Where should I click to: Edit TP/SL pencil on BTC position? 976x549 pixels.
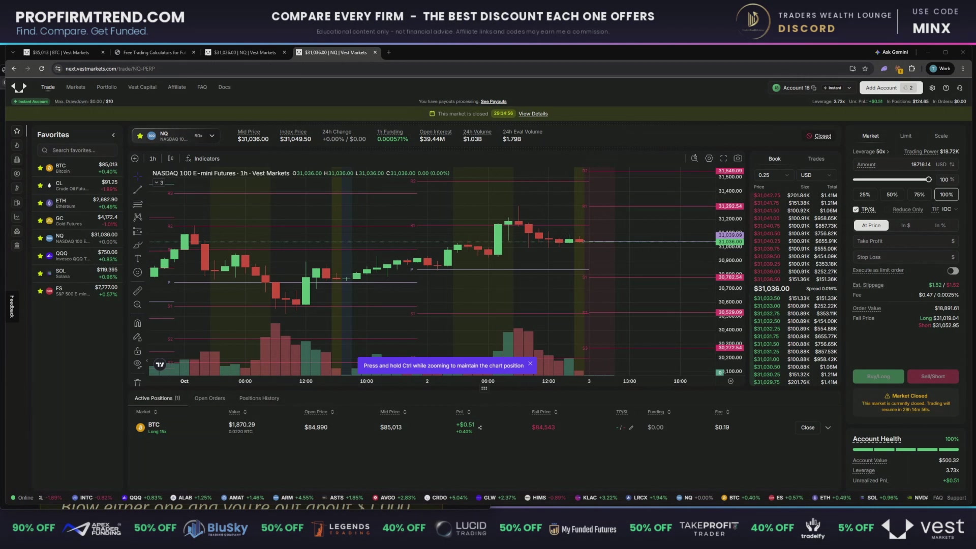(631, 428)
